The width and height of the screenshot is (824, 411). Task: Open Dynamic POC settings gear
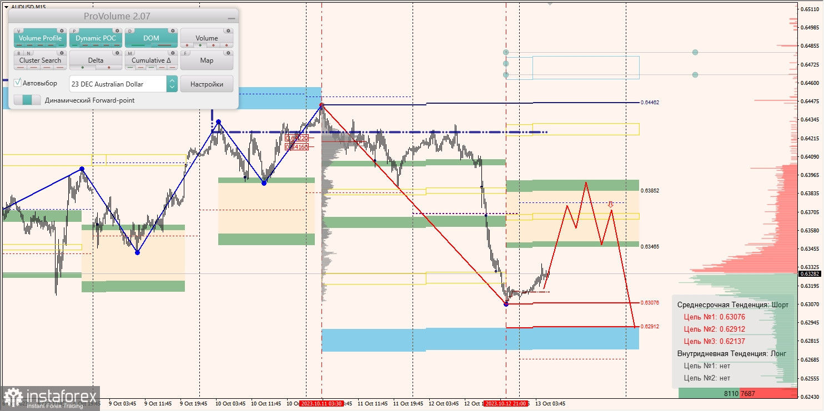(x=117, y=31)
